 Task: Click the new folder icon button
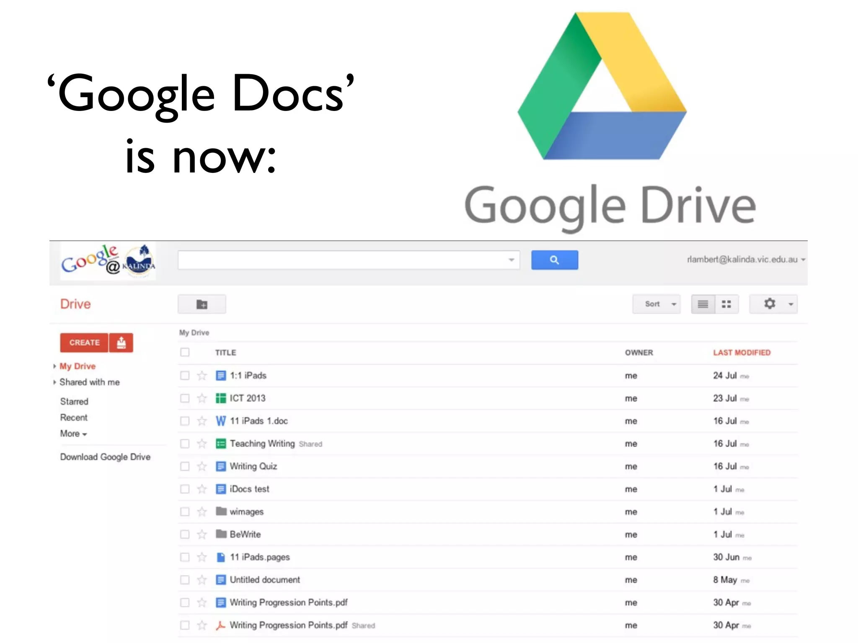(202, 304)
